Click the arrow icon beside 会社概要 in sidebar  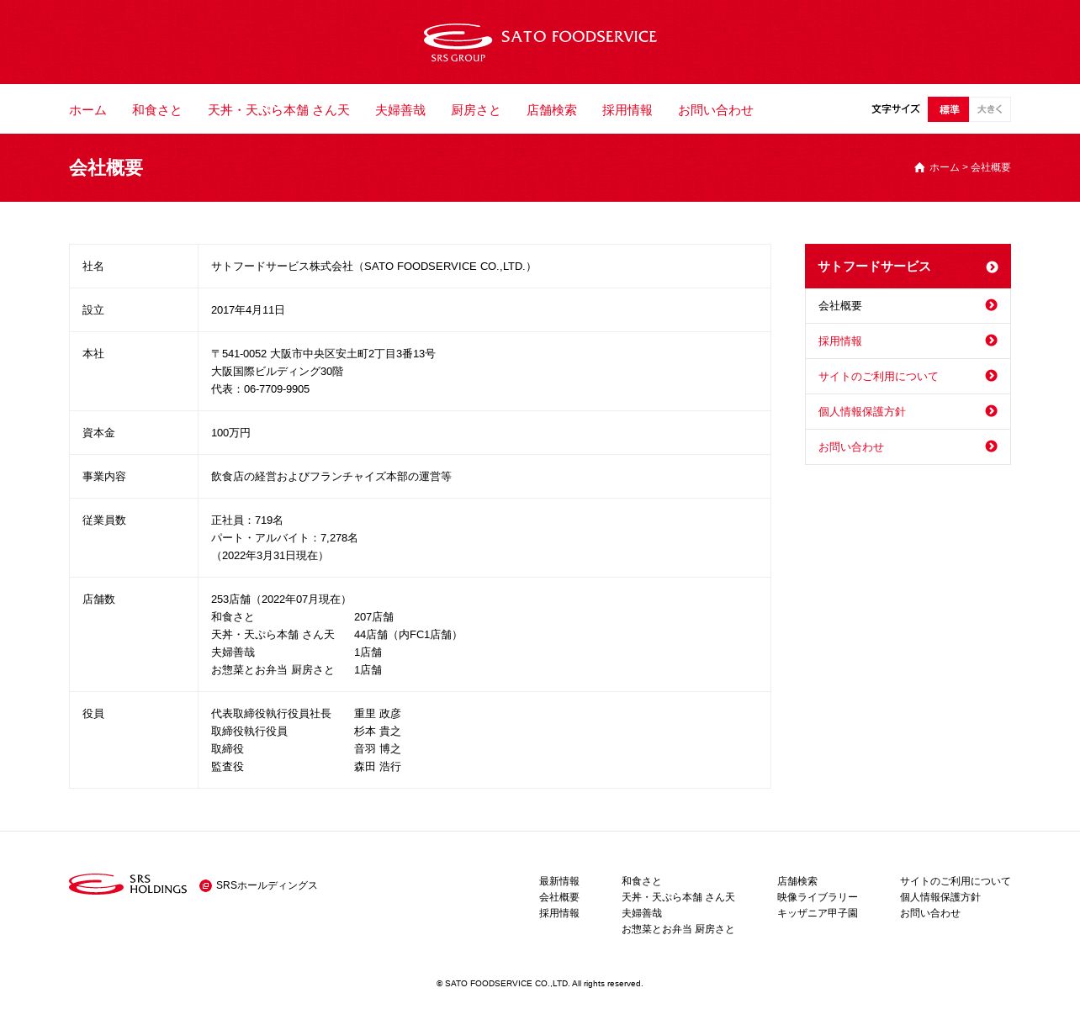pos(991,305)
